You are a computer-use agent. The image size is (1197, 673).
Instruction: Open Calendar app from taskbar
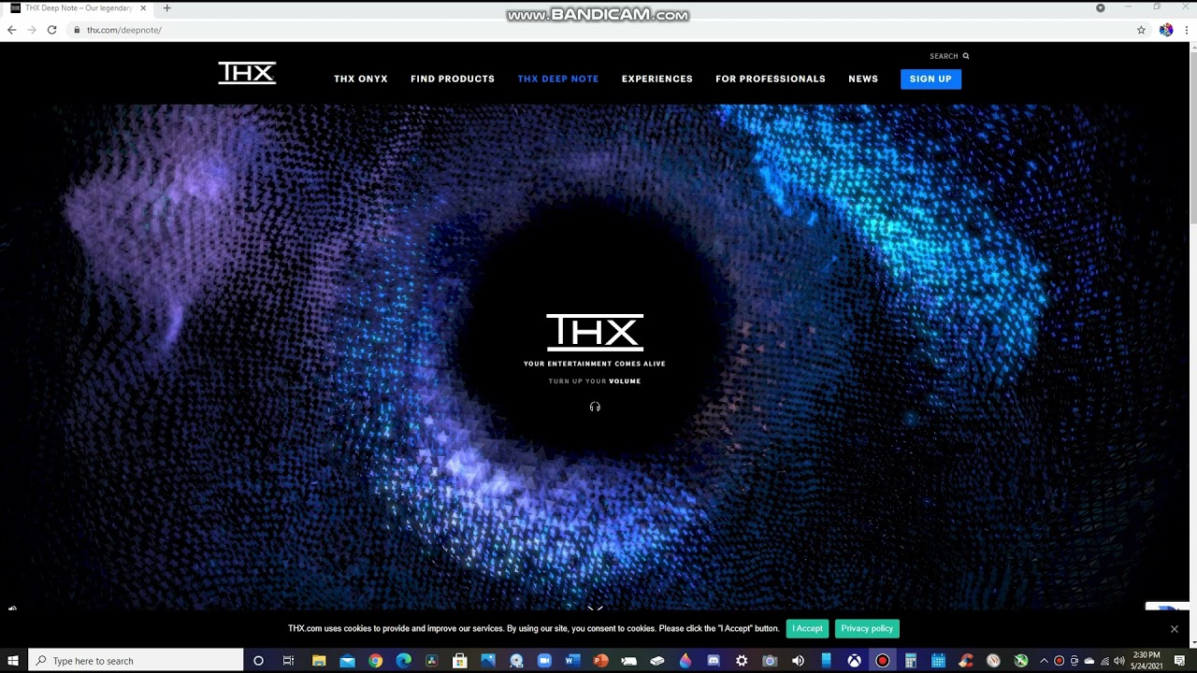938,661
